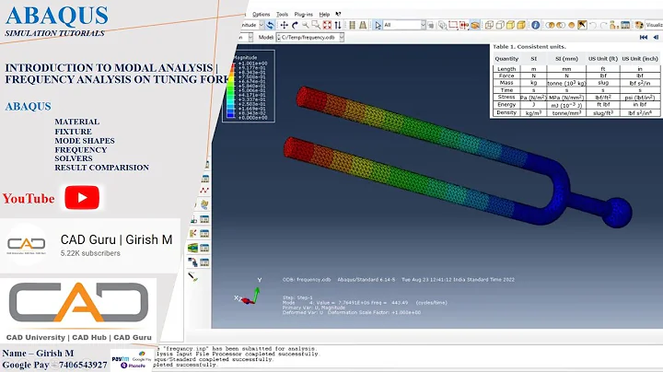Click the redo arrow icon
Viewport: 663px width, 372px height.
click(603, 26)
